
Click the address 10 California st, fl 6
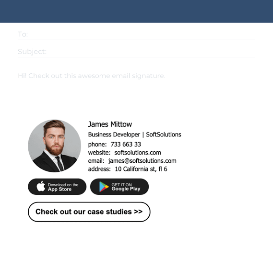(x=141, y=169)
